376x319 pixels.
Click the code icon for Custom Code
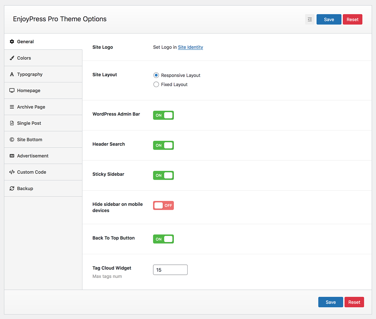click(12, 172)
